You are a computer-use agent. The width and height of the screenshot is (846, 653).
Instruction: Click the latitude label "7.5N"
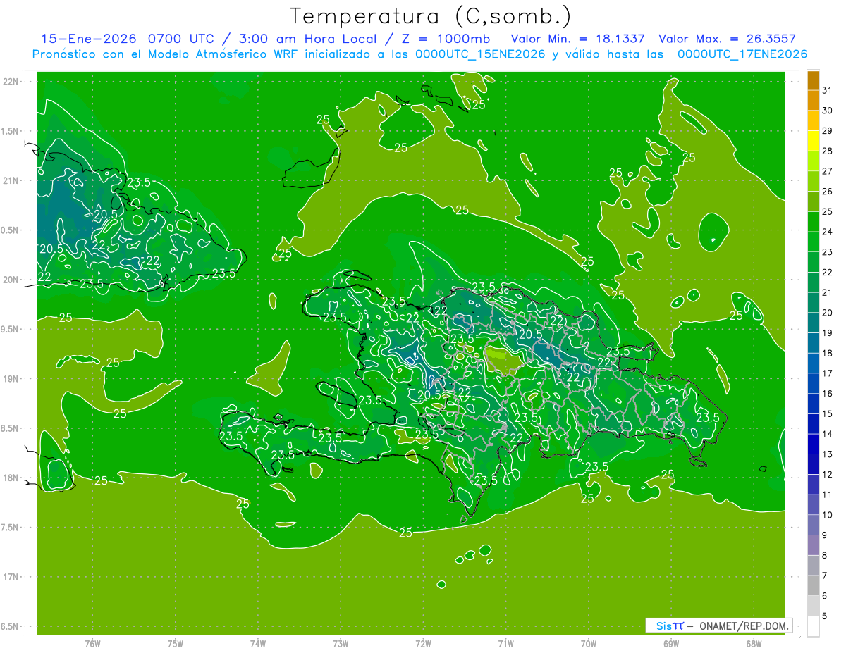[x=11, y=528]
